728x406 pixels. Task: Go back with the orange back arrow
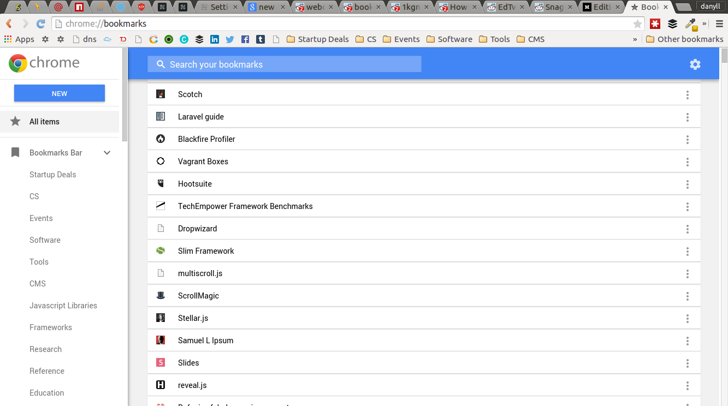click(x=9, y=24)
